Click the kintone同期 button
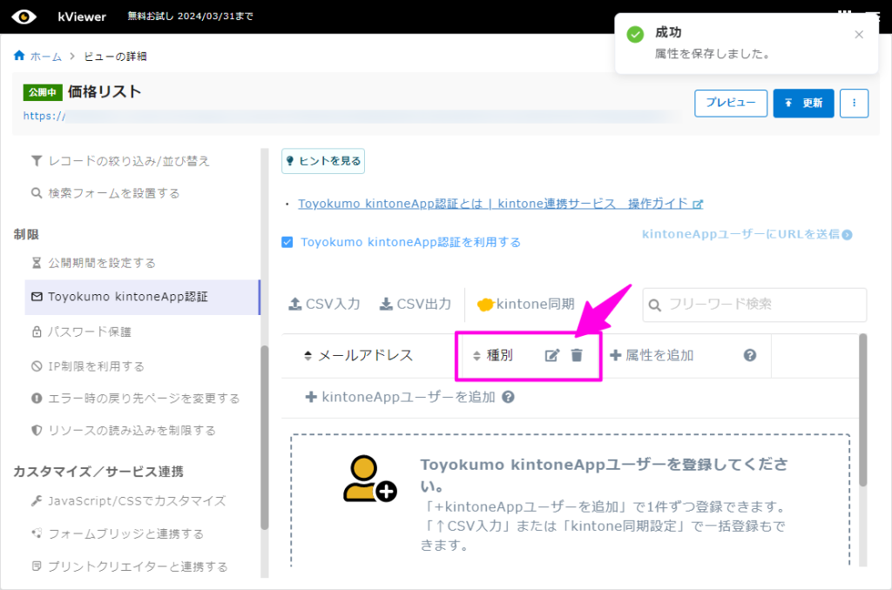The height and width of the screenshot is (590, 892). pyautogui.click(x=525, y=304)
